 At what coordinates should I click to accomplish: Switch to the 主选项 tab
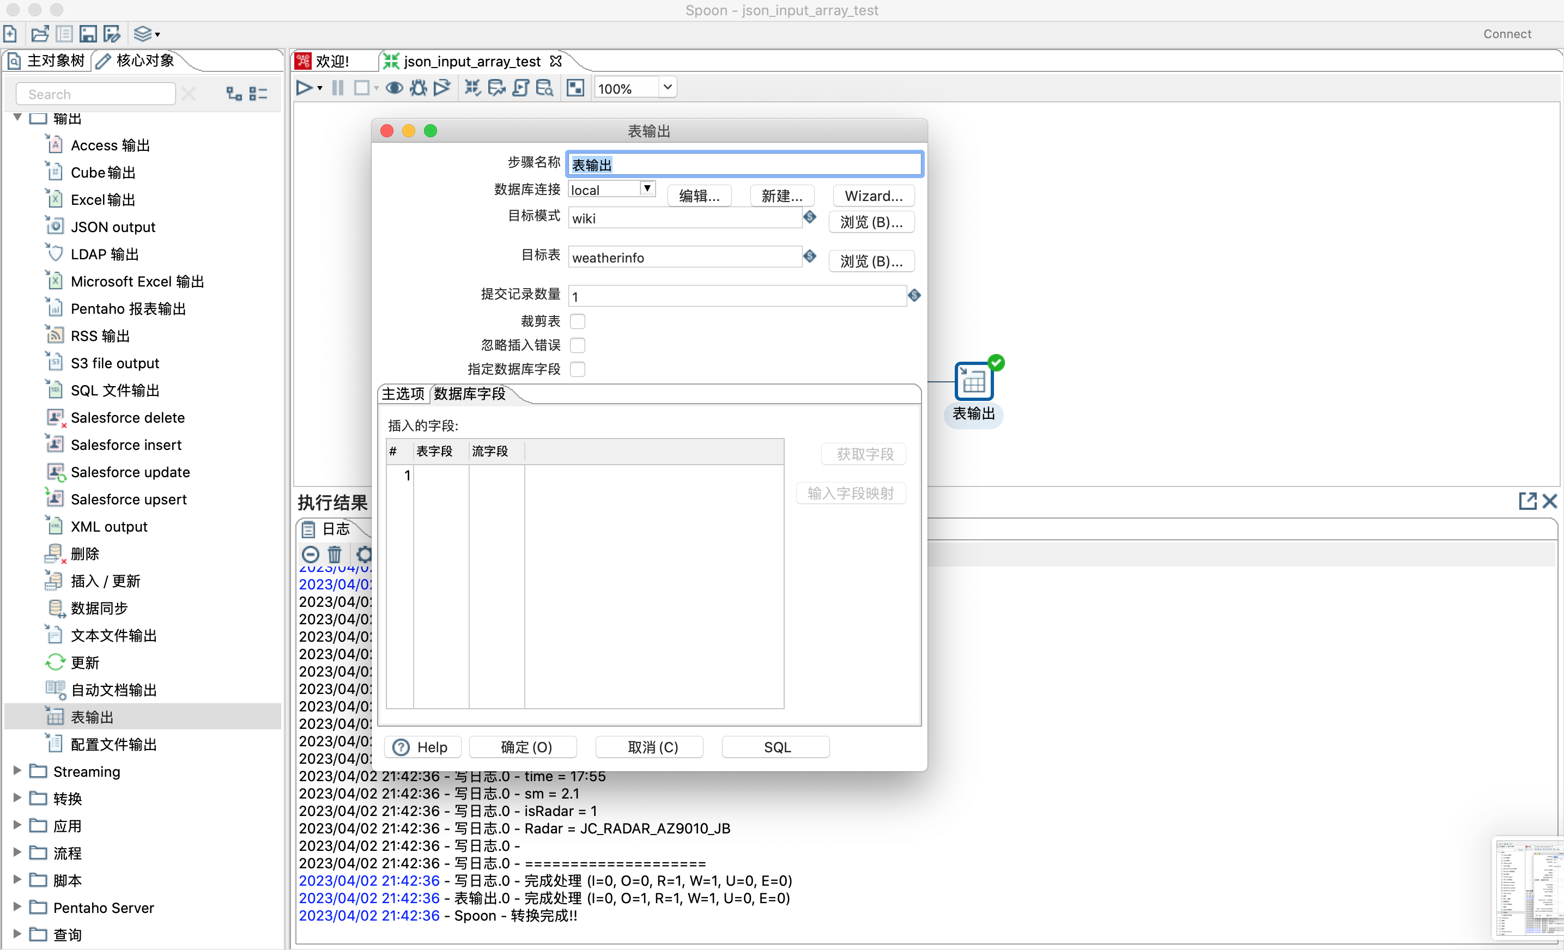click(402, 394)
